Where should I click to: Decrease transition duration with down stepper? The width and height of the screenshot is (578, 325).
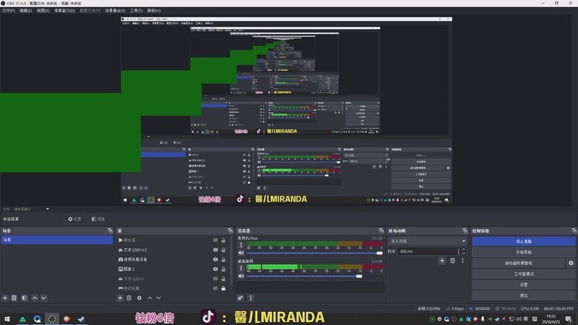click(x=463, y=253)
